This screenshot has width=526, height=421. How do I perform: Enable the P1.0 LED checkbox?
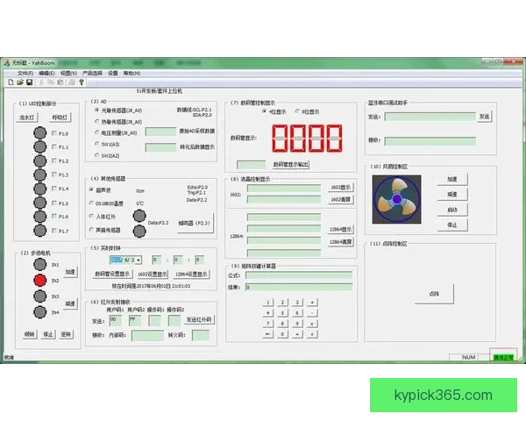point(54,133)
